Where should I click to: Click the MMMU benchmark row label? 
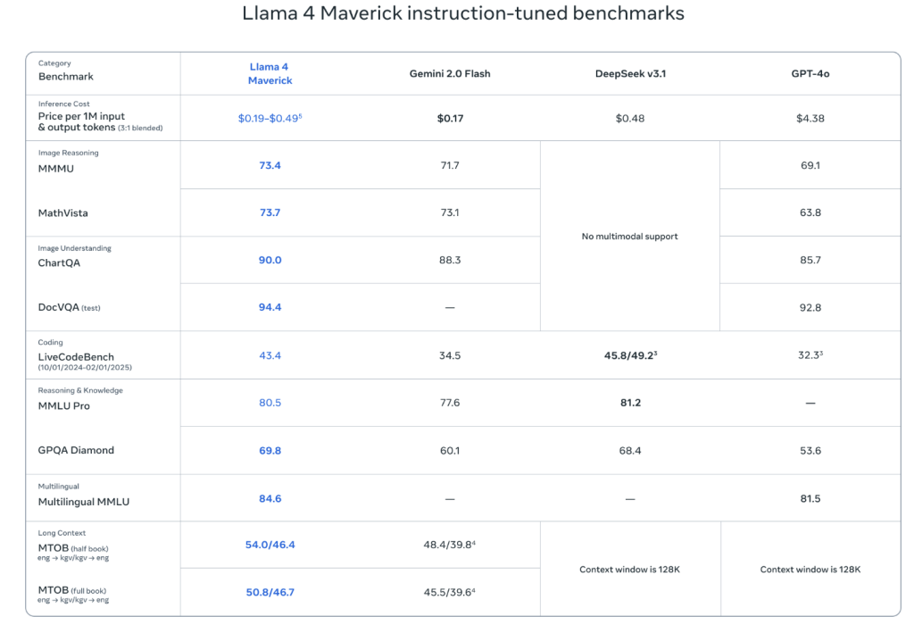click(55, 168)
